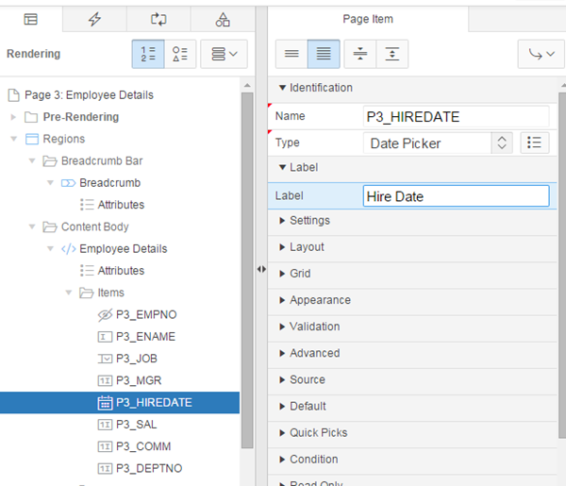
Task: Select Attributes under Employee Details
Action: 121,271
